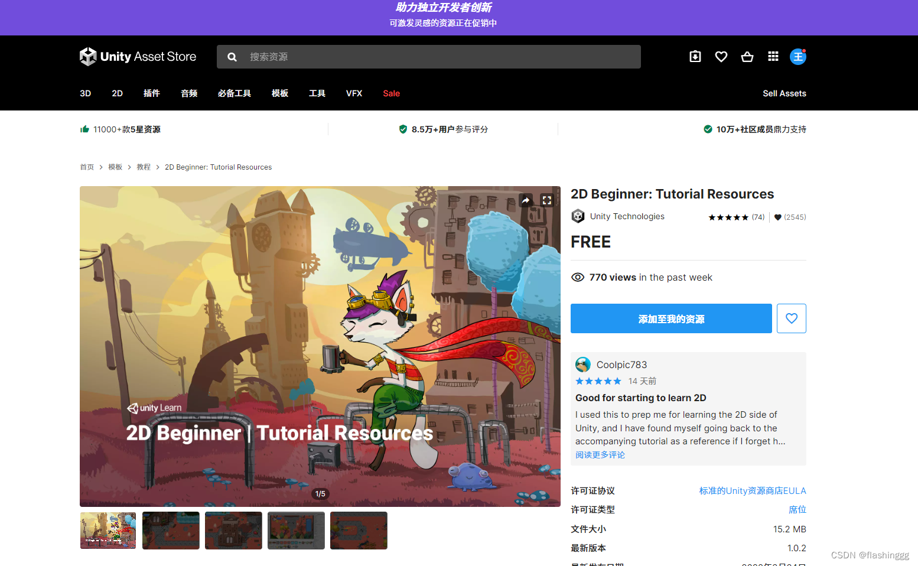Click the 15.2 MB file size value
Viewport: 918px width, 566px height.
pos(790,529)
